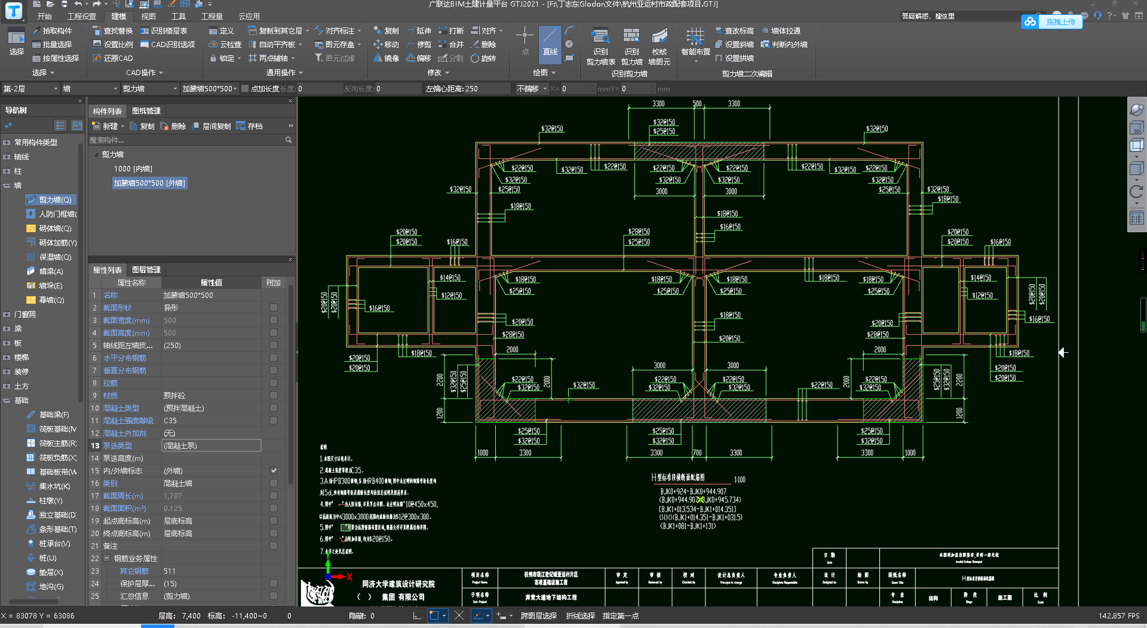Toggle 附加 checkbox for 截面形状 row

(274, 307)
